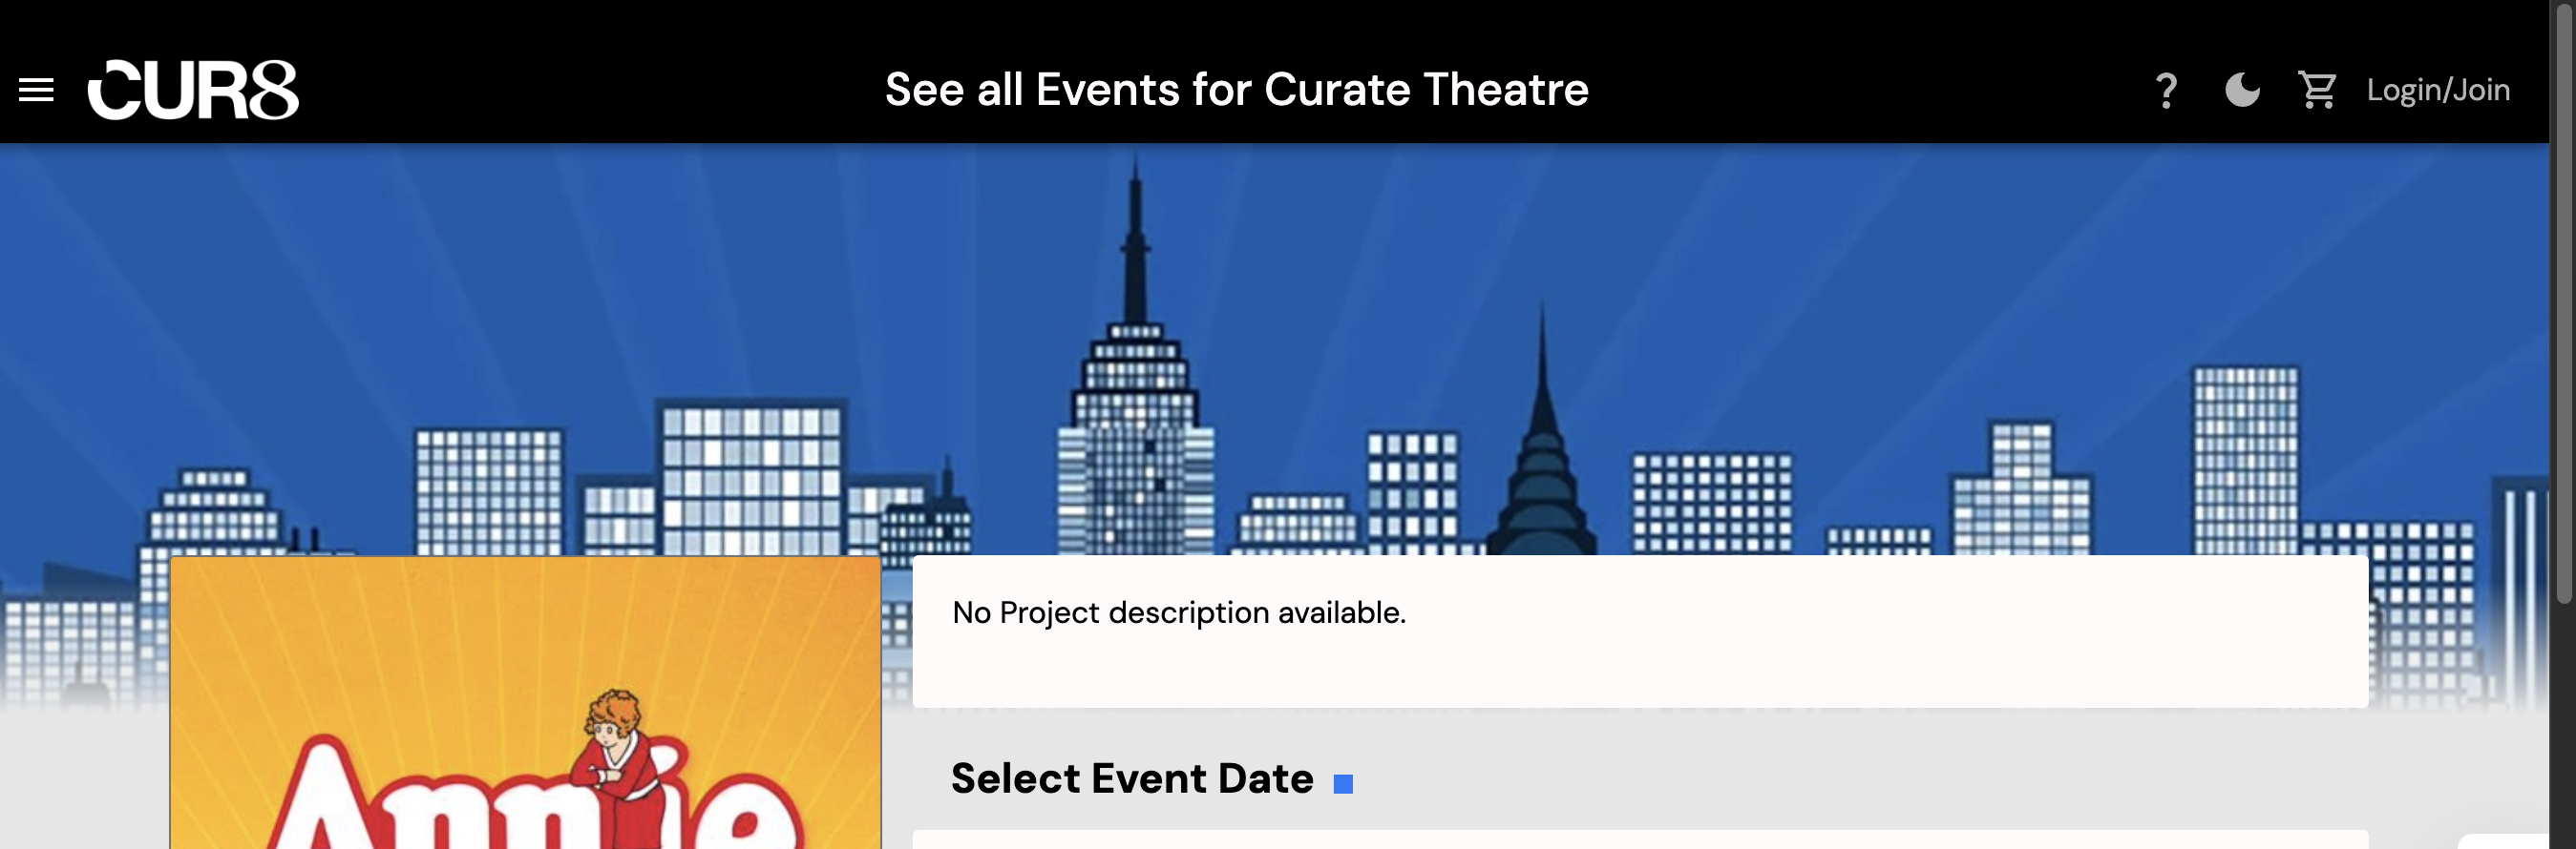Click the vertical page scrollbar thumb
This screenshot has height=849, width=2576.
pyautogui.click(x=2564, y=301)
